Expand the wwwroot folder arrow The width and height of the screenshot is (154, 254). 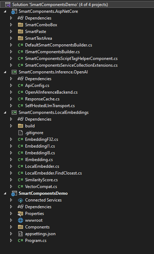pyautogui.click(x=11, y=220)
